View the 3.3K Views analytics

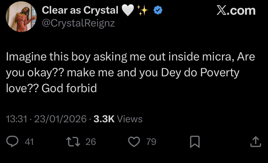118,119
